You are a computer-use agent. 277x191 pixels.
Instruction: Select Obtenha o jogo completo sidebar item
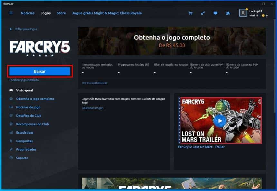pos(35,99)
